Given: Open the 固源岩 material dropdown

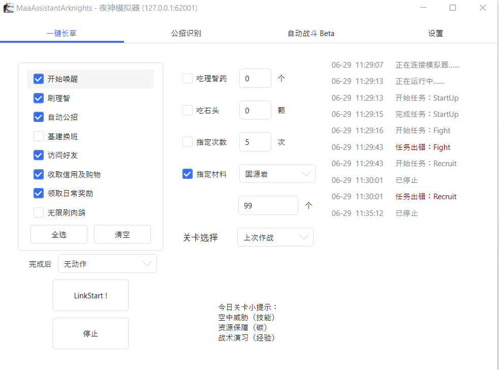Looking at the screenshot, I should tap(277, 173).
